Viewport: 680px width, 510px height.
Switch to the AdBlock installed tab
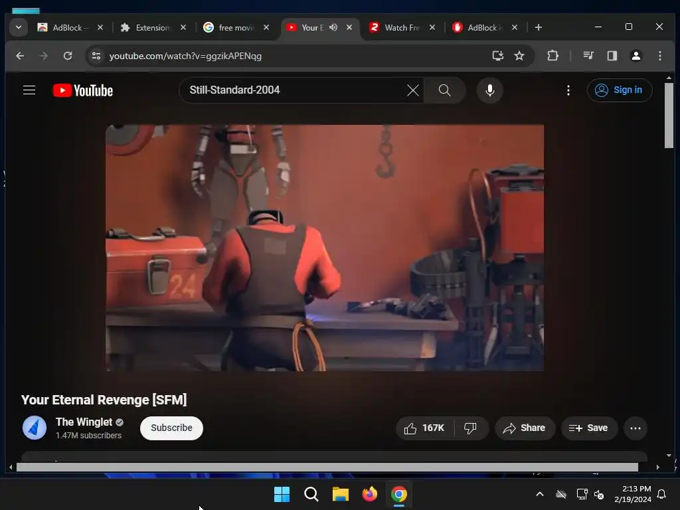pyautogui.click(x=485, y=27)
